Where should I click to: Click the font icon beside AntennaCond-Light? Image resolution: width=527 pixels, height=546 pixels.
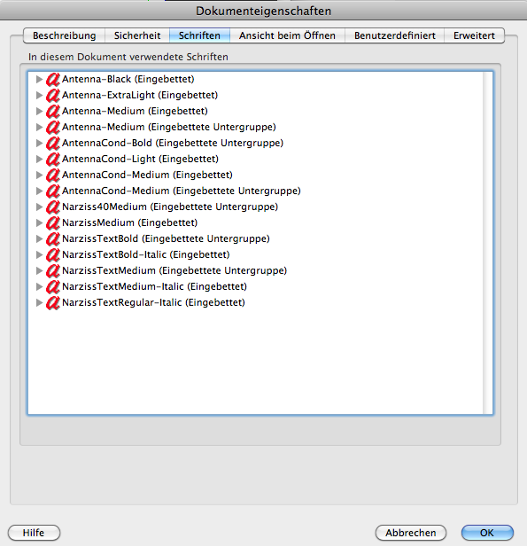pyautogui.click(x=53, y=160)
